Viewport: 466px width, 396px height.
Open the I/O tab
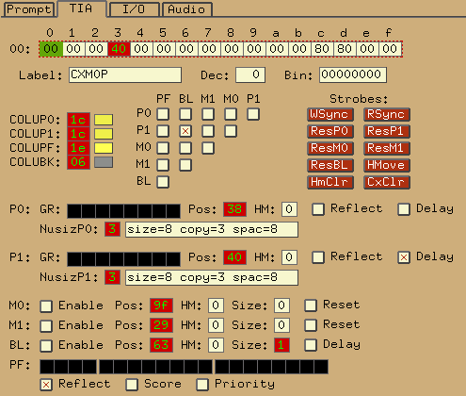(x=134, y=9)
